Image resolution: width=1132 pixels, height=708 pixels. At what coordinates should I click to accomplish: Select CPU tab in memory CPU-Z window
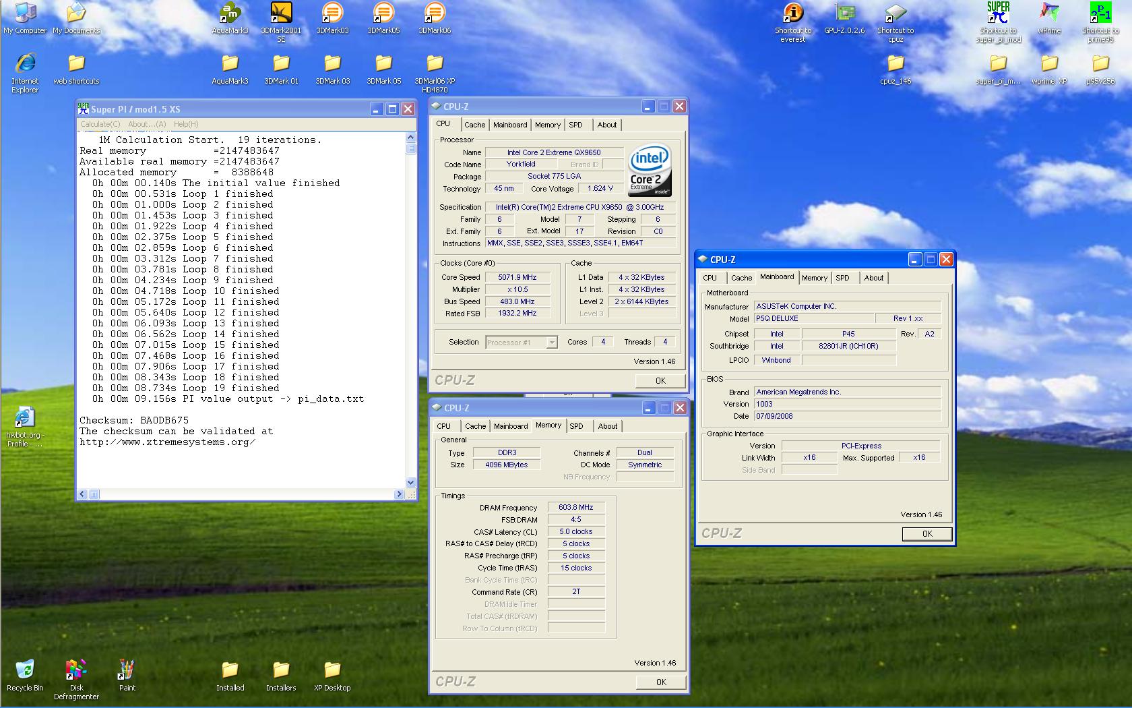coord(443,426)
